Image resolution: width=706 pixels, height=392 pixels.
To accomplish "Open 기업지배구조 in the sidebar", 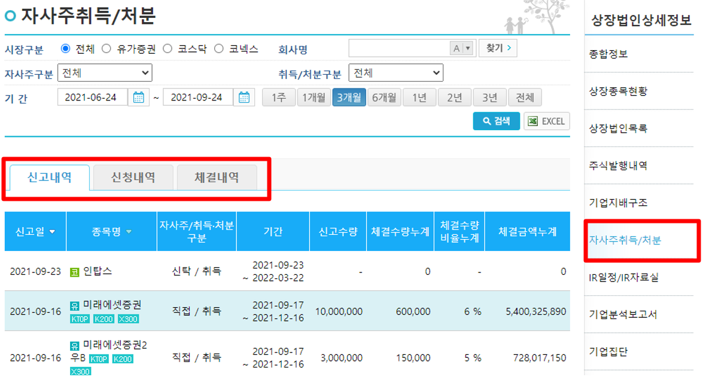I will 618,203.
